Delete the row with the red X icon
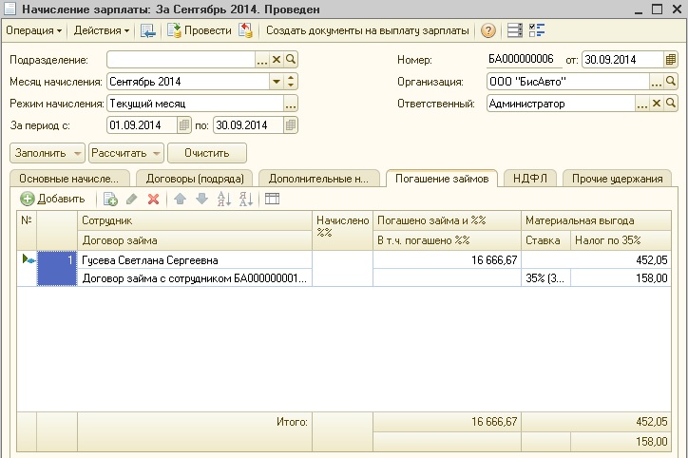Viewport: 688px width, 458px height. 153,200
